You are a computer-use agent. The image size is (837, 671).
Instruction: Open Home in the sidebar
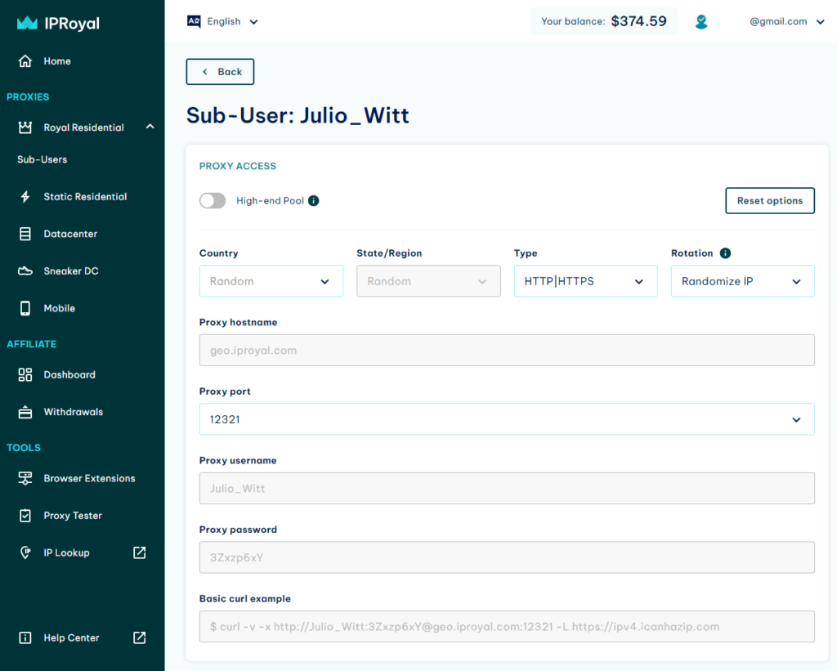[x=57, y=60]
